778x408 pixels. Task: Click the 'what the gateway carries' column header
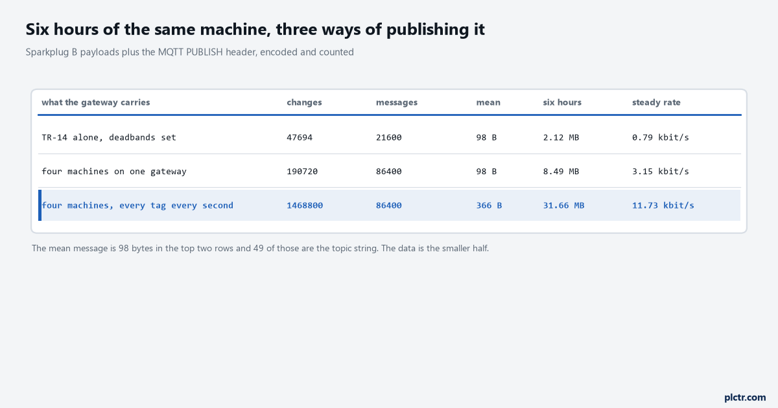(x=95, y=102)
